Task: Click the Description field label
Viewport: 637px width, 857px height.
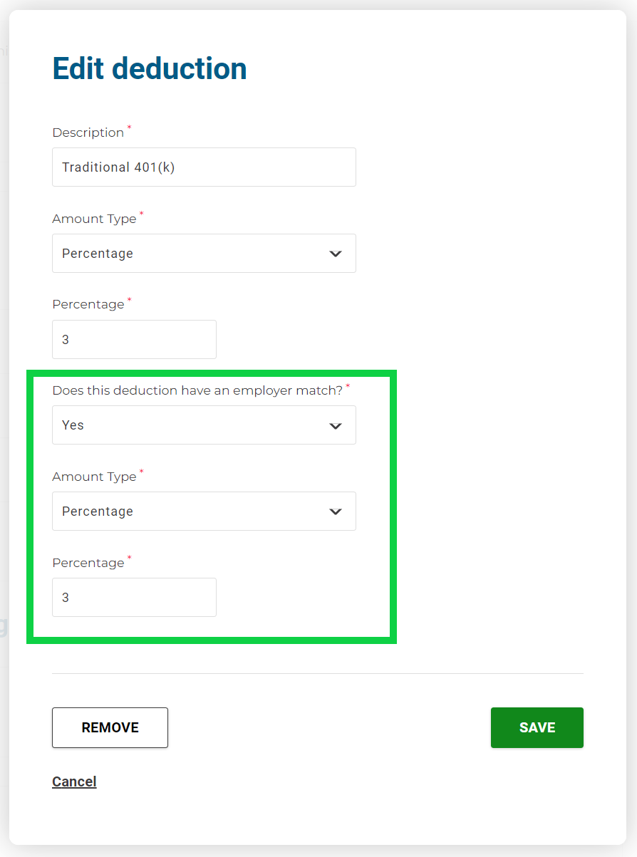Action: pyautogui.click(x=88, y=133)
